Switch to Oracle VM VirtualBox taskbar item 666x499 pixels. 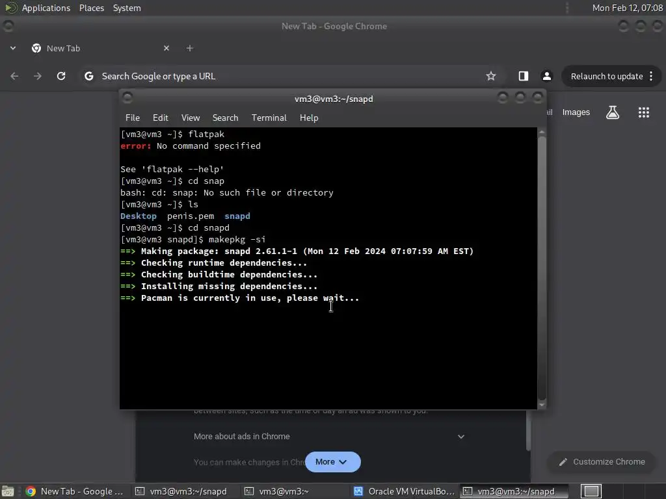(405, 491)
